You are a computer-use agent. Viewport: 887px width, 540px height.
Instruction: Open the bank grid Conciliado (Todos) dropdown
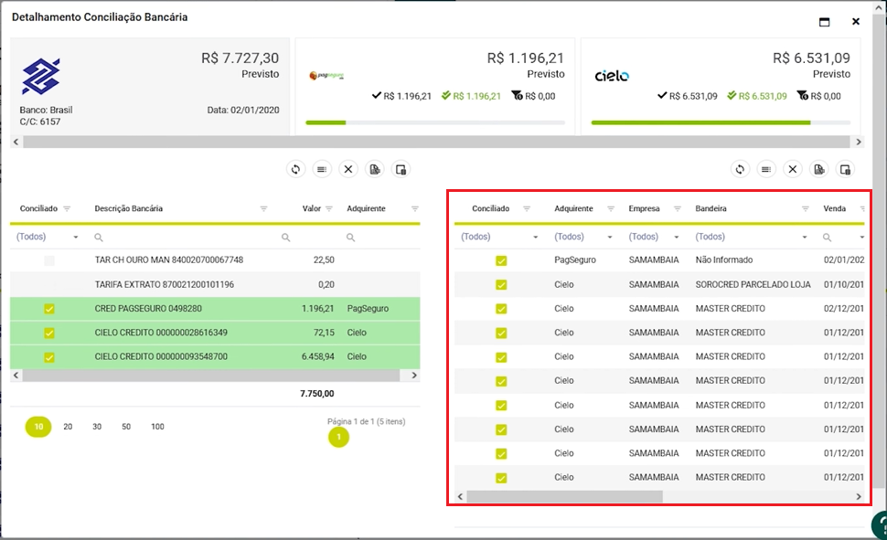point(76,237)
